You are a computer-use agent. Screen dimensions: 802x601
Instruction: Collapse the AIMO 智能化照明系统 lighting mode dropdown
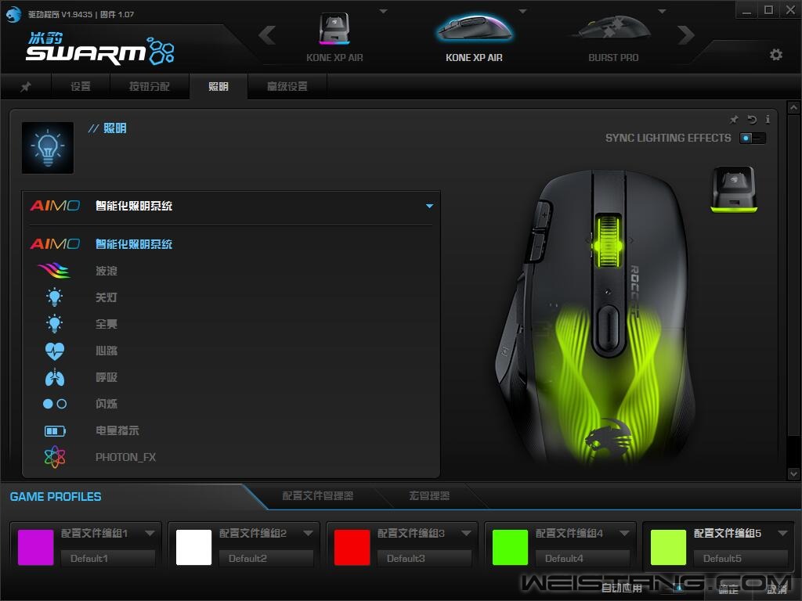430,206
